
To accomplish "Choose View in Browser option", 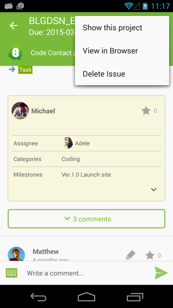I will point(122,51).
